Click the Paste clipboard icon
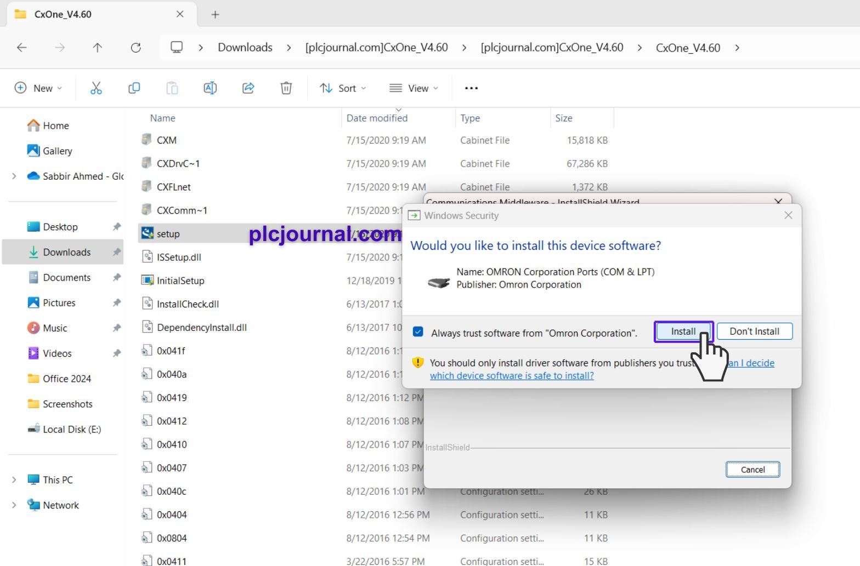This screenshot has height=566, width=860. [x=172, y=88]
